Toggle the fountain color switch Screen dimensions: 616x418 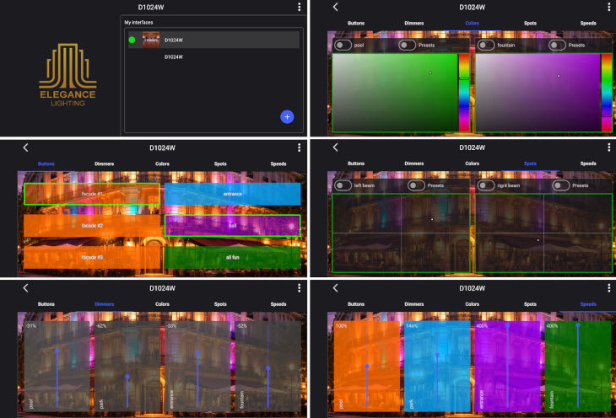tap(485, 45)
